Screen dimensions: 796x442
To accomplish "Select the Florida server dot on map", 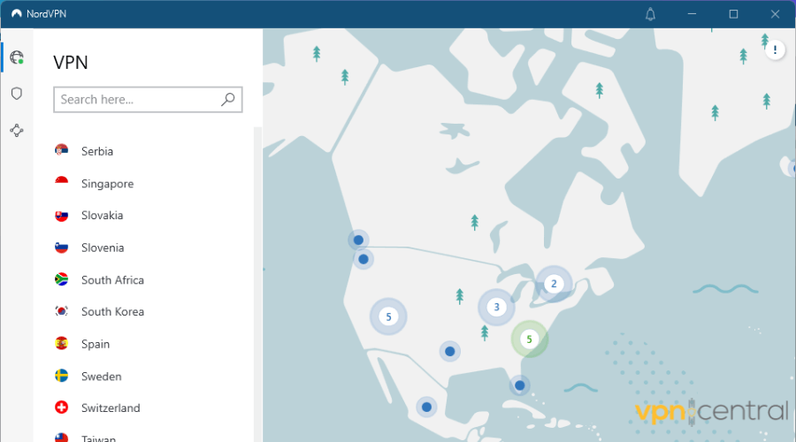I will point(519,385).
